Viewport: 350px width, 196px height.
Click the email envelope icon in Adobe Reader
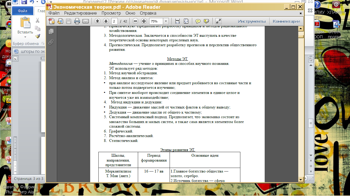tap(86, 21)
